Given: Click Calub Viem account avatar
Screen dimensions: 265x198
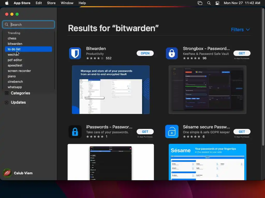Looking at the screenshot, I should click(7, 173).
